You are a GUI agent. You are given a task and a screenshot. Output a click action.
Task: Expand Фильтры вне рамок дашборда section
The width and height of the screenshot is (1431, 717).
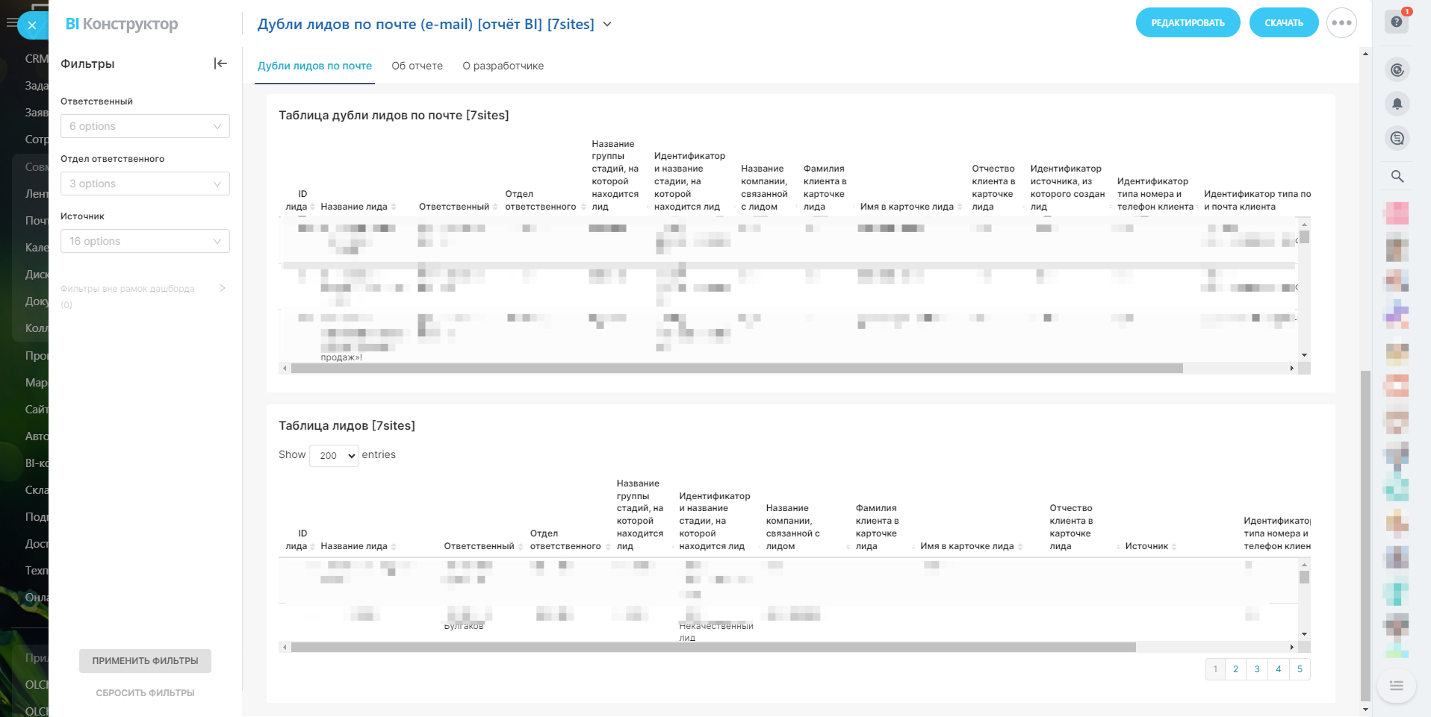pos(223,288)
